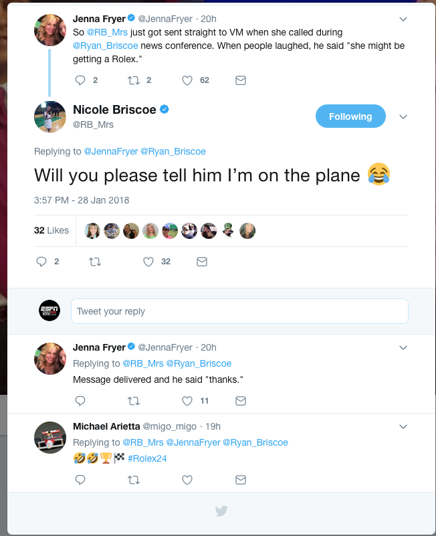436x536 pixels.
Task: Reply to Nicole Briscoe's plane tweet
Action: [x=41, y=262]
